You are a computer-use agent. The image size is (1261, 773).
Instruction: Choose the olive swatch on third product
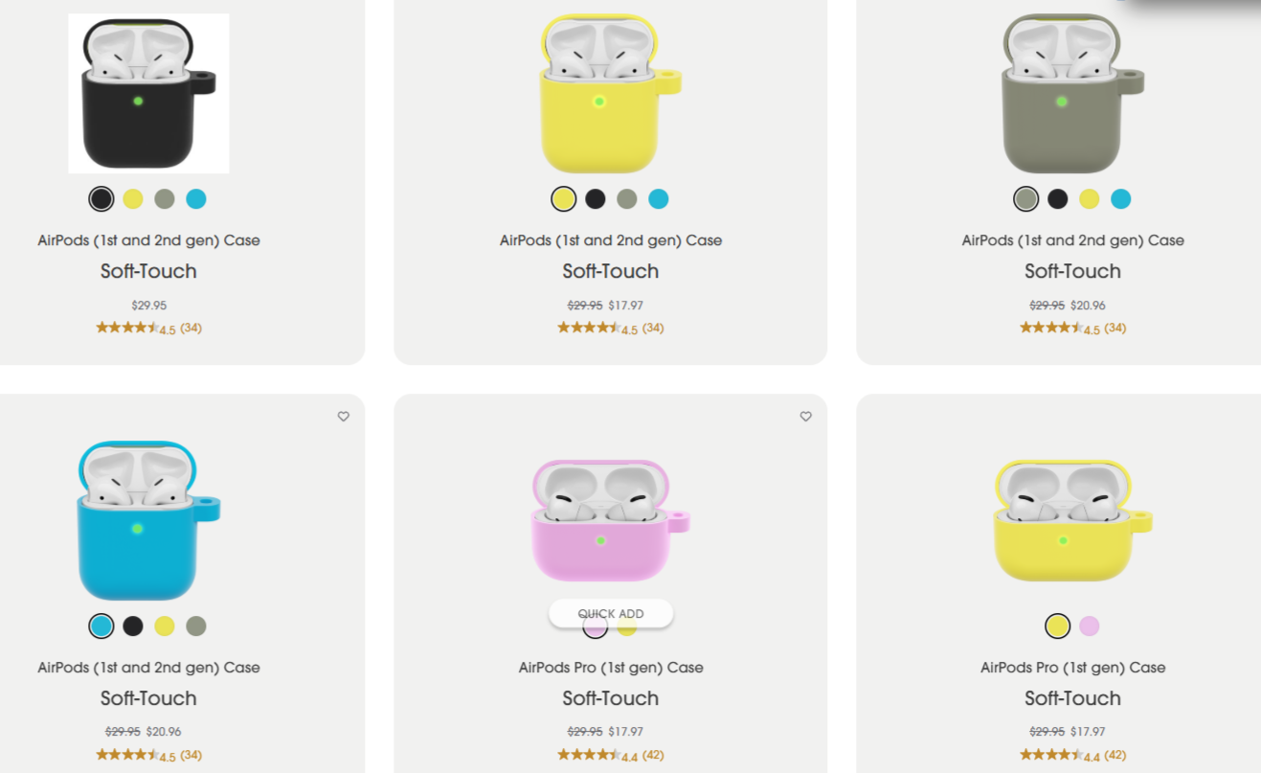(x=1025, y=198)
